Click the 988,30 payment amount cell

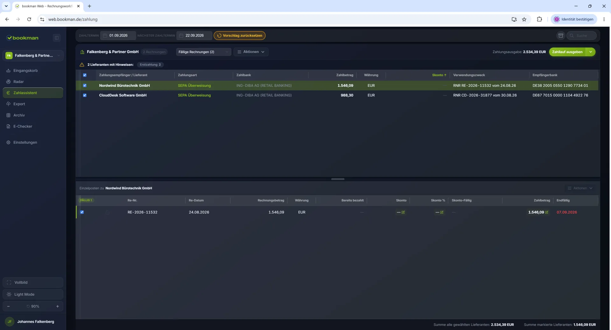point(347,95)
